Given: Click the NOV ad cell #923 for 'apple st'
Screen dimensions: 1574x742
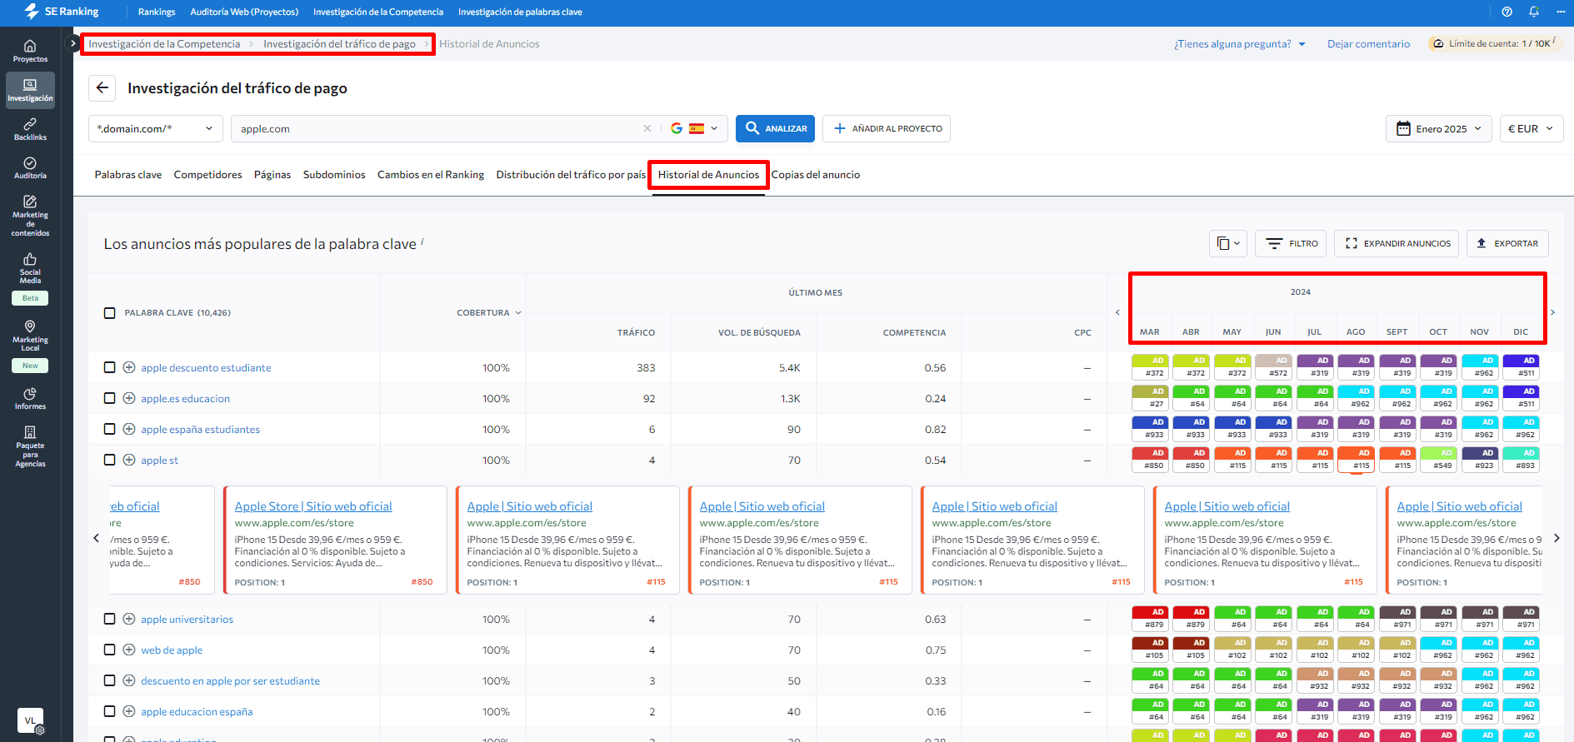Looking at the screenshot, I should coord(1480,460).
